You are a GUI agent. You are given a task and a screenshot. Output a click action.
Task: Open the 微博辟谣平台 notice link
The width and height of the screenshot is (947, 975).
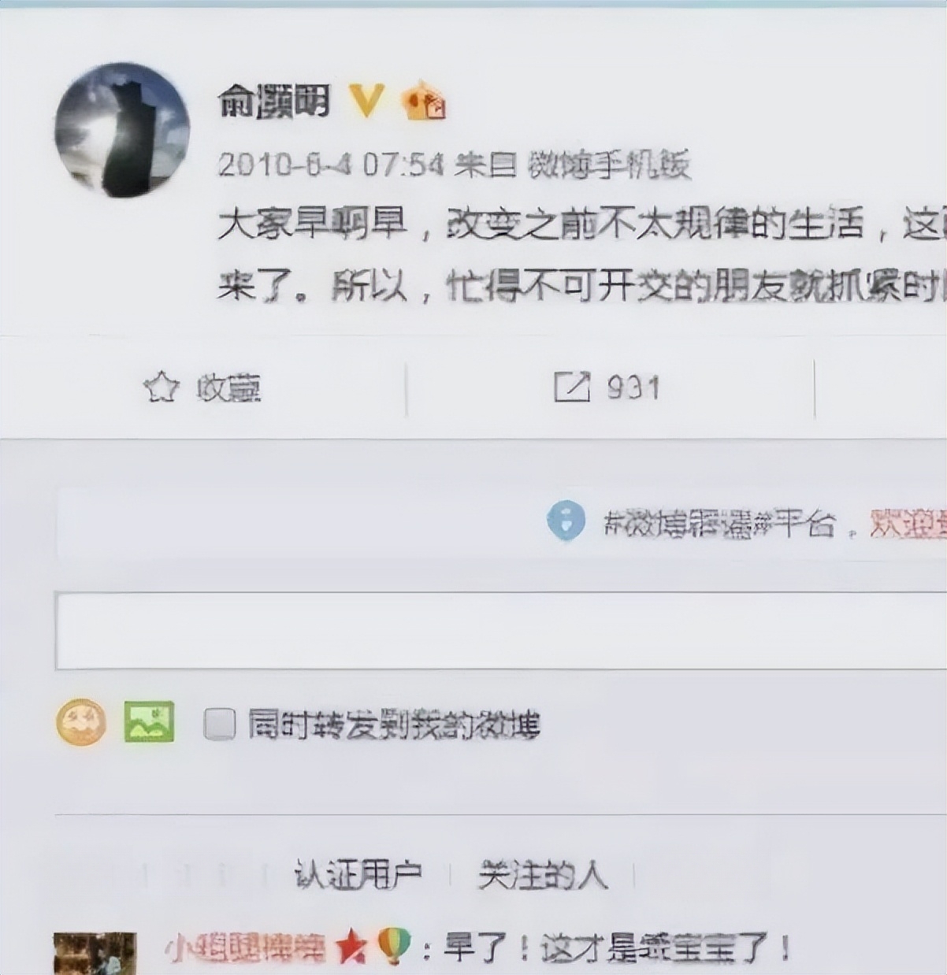[719, 523]
